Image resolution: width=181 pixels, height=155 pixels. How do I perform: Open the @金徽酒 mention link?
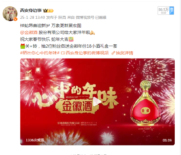point(29,33)
